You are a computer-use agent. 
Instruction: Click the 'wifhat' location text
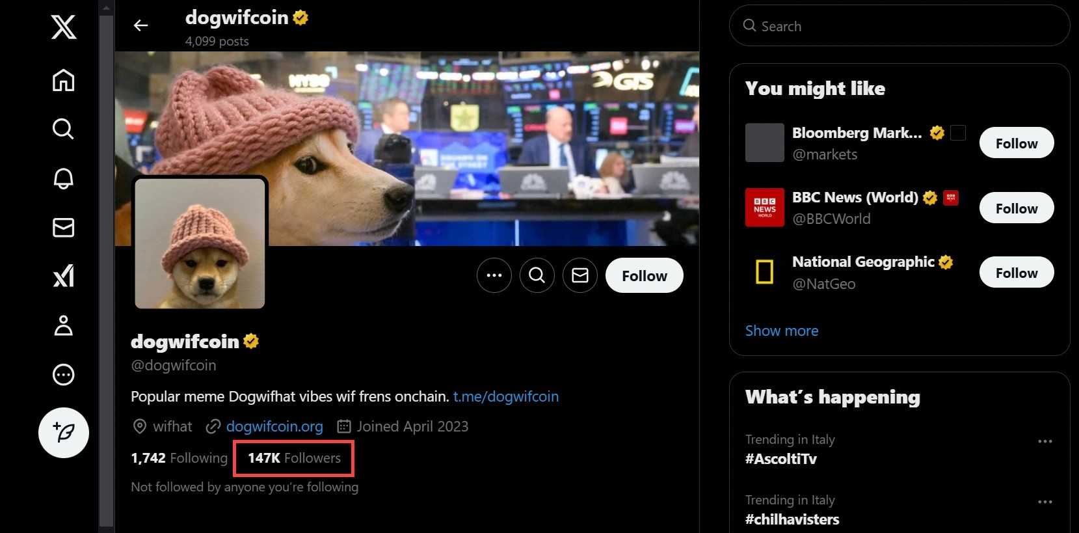(x=172, y=426)
